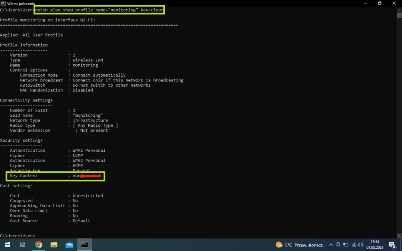
Task: Launch Google Chrome from the taskbar
Action: pos(38,245)
